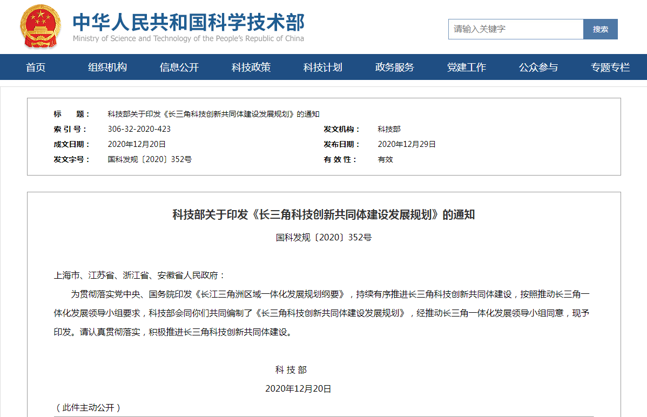Focus the keyword search input field

(x=515, y=29)
